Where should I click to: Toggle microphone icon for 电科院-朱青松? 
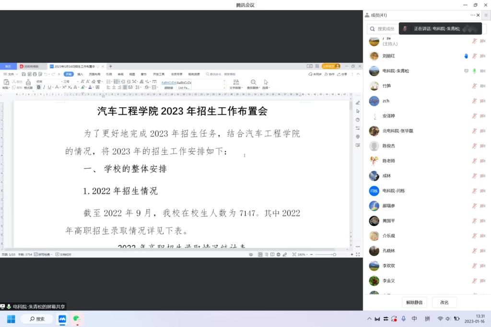click(474, 71)
